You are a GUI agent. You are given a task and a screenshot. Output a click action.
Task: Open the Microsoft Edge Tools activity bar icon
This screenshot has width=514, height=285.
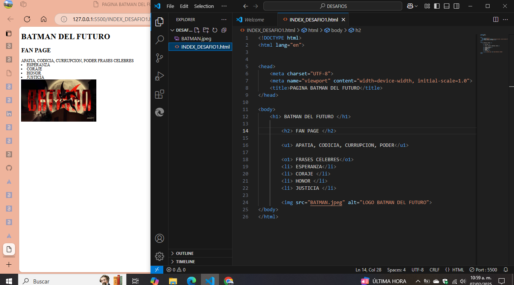pyautogui.click(x=160, y=112)
